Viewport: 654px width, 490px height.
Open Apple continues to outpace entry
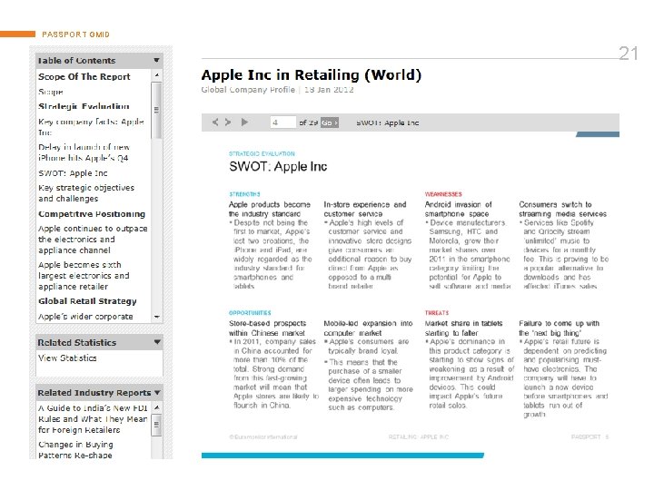coord(93,240)
